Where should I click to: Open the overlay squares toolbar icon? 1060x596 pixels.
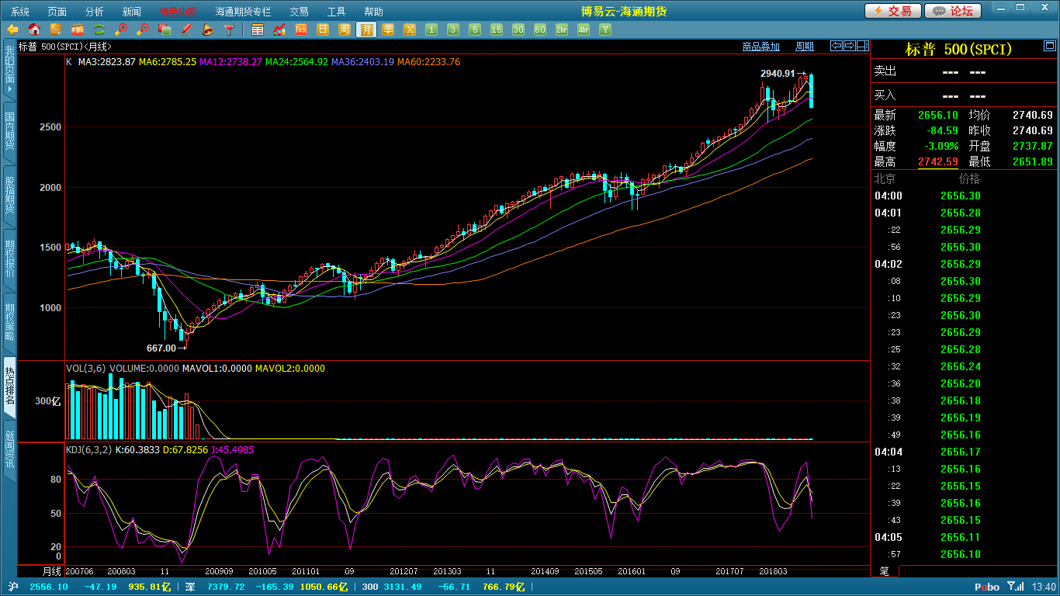click(x=165, y=29)
